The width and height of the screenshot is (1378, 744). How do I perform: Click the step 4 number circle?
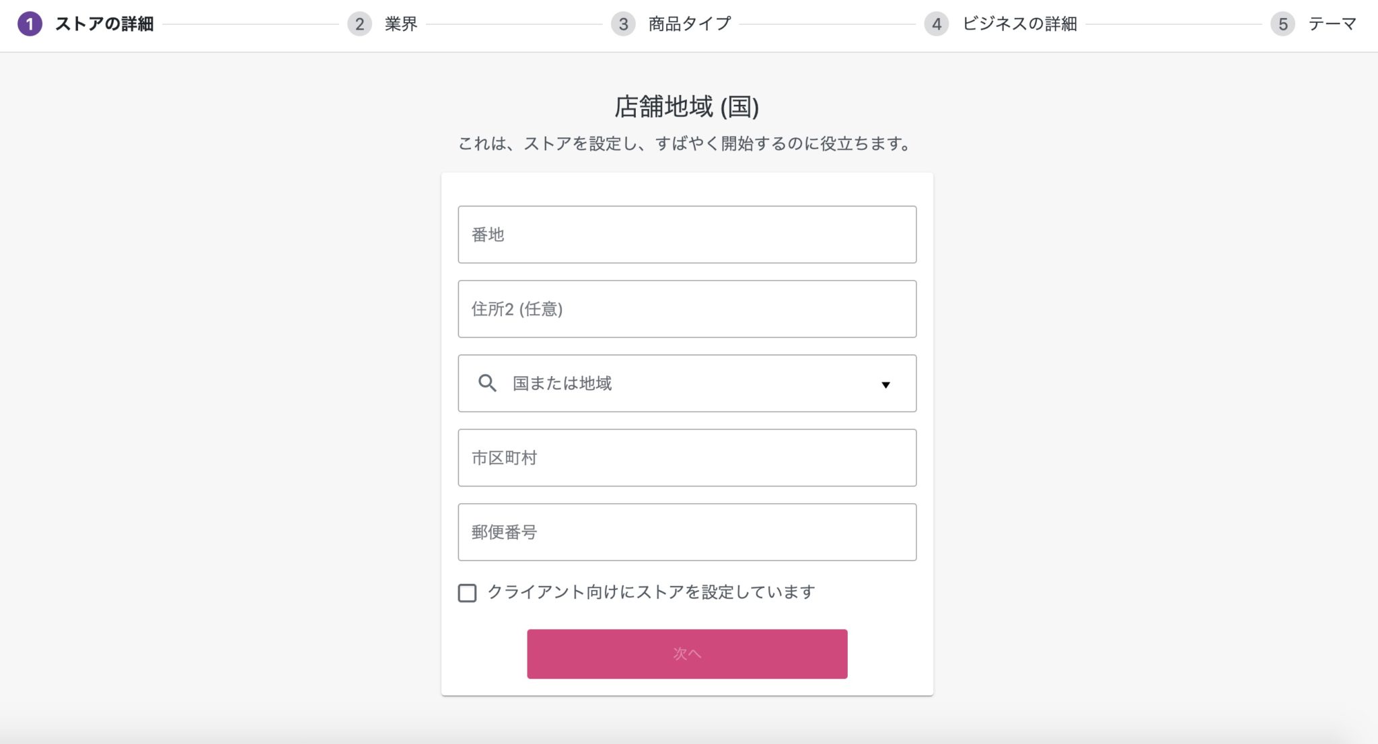click(x=936, y=24)
